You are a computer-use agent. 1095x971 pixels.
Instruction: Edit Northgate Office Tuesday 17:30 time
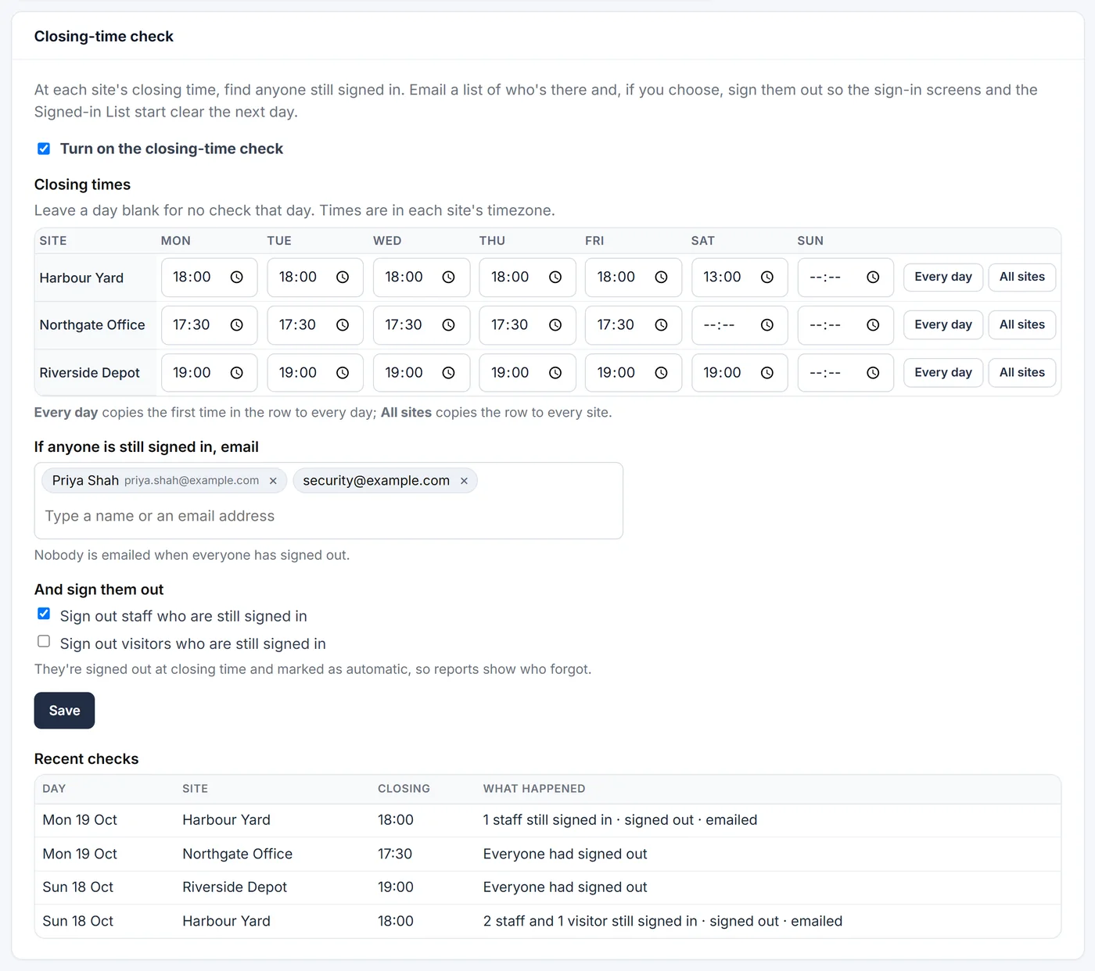(314, 325)
